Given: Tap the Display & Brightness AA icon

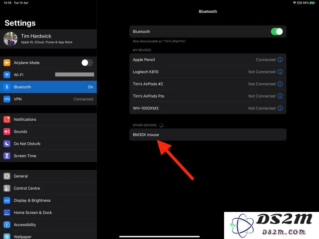Looking at the screenshot, I should 7,200.
